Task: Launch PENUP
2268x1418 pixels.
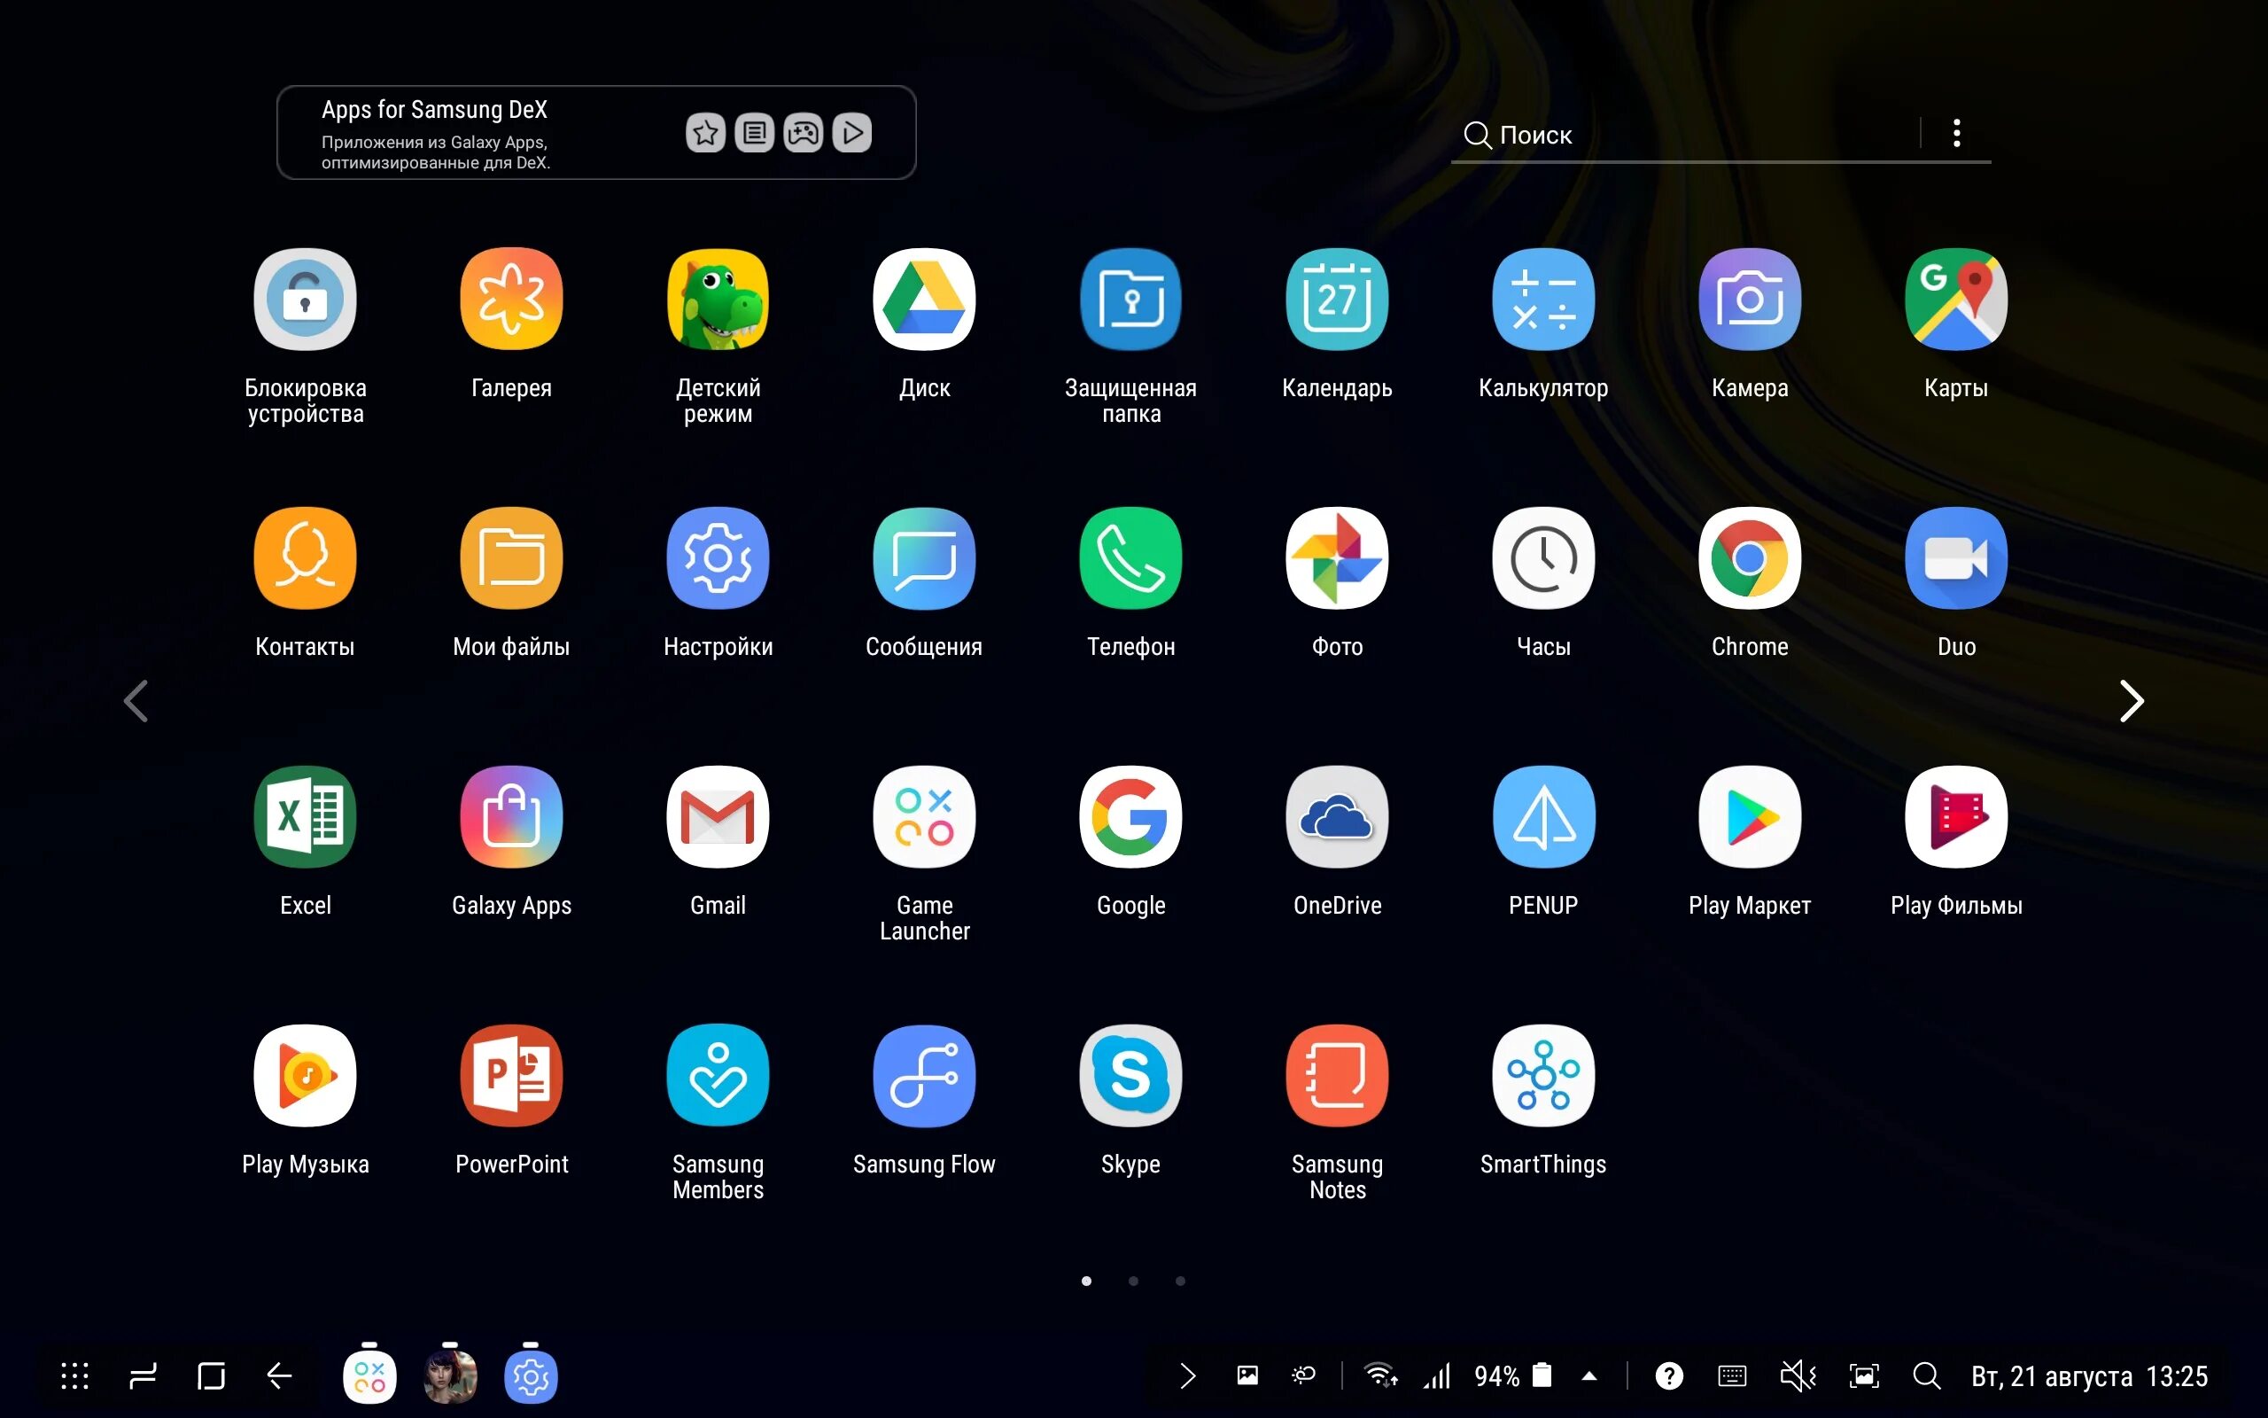Action: (1542, 817)
